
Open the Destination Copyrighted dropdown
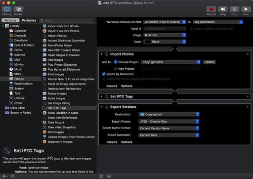(x=169, y=114)
